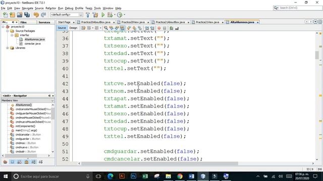Open the Debug menu
Viewport: 323px width, 181px height.
69,8
